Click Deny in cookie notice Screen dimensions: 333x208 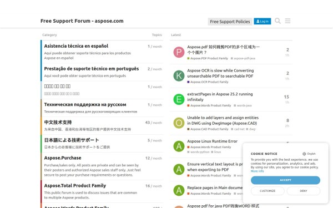(x=303, y=191)
